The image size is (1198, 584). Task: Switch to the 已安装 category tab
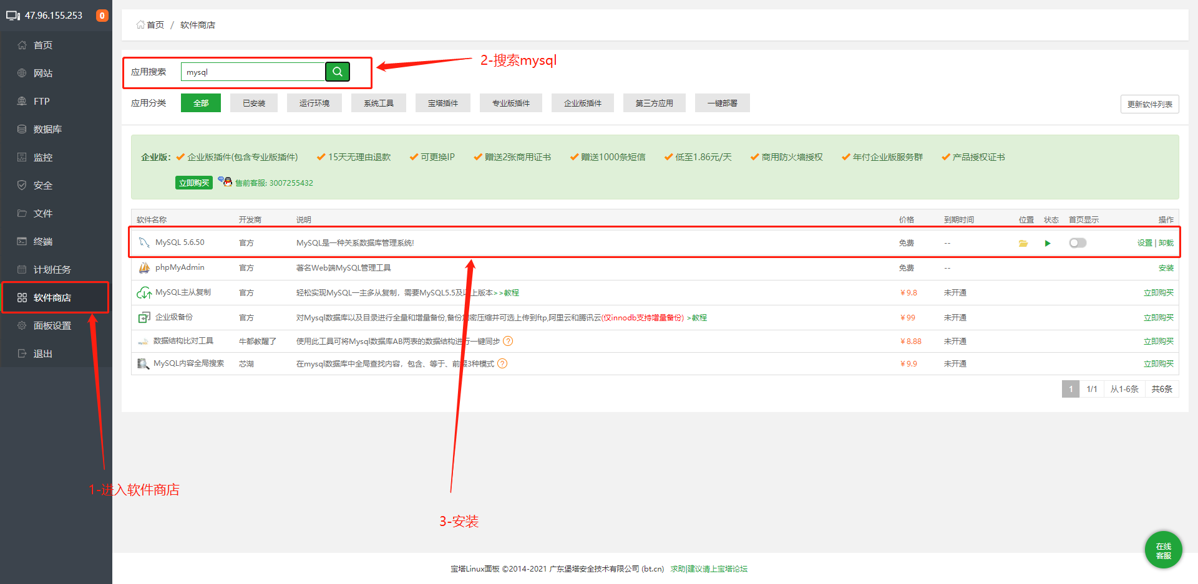click(254, 103)
